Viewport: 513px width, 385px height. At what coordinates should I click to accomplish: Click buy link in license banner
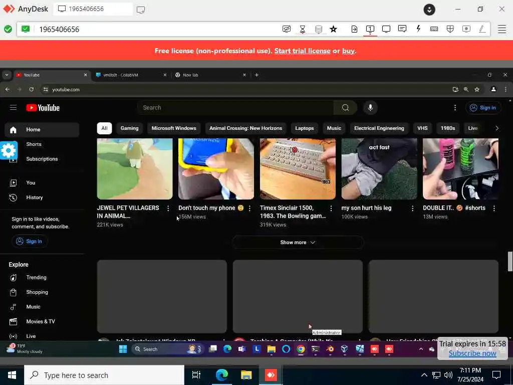point(349,51)
